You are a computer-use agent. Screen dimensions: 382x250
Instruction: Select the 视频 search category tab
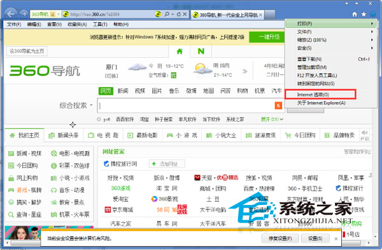(x=140, y=91)
